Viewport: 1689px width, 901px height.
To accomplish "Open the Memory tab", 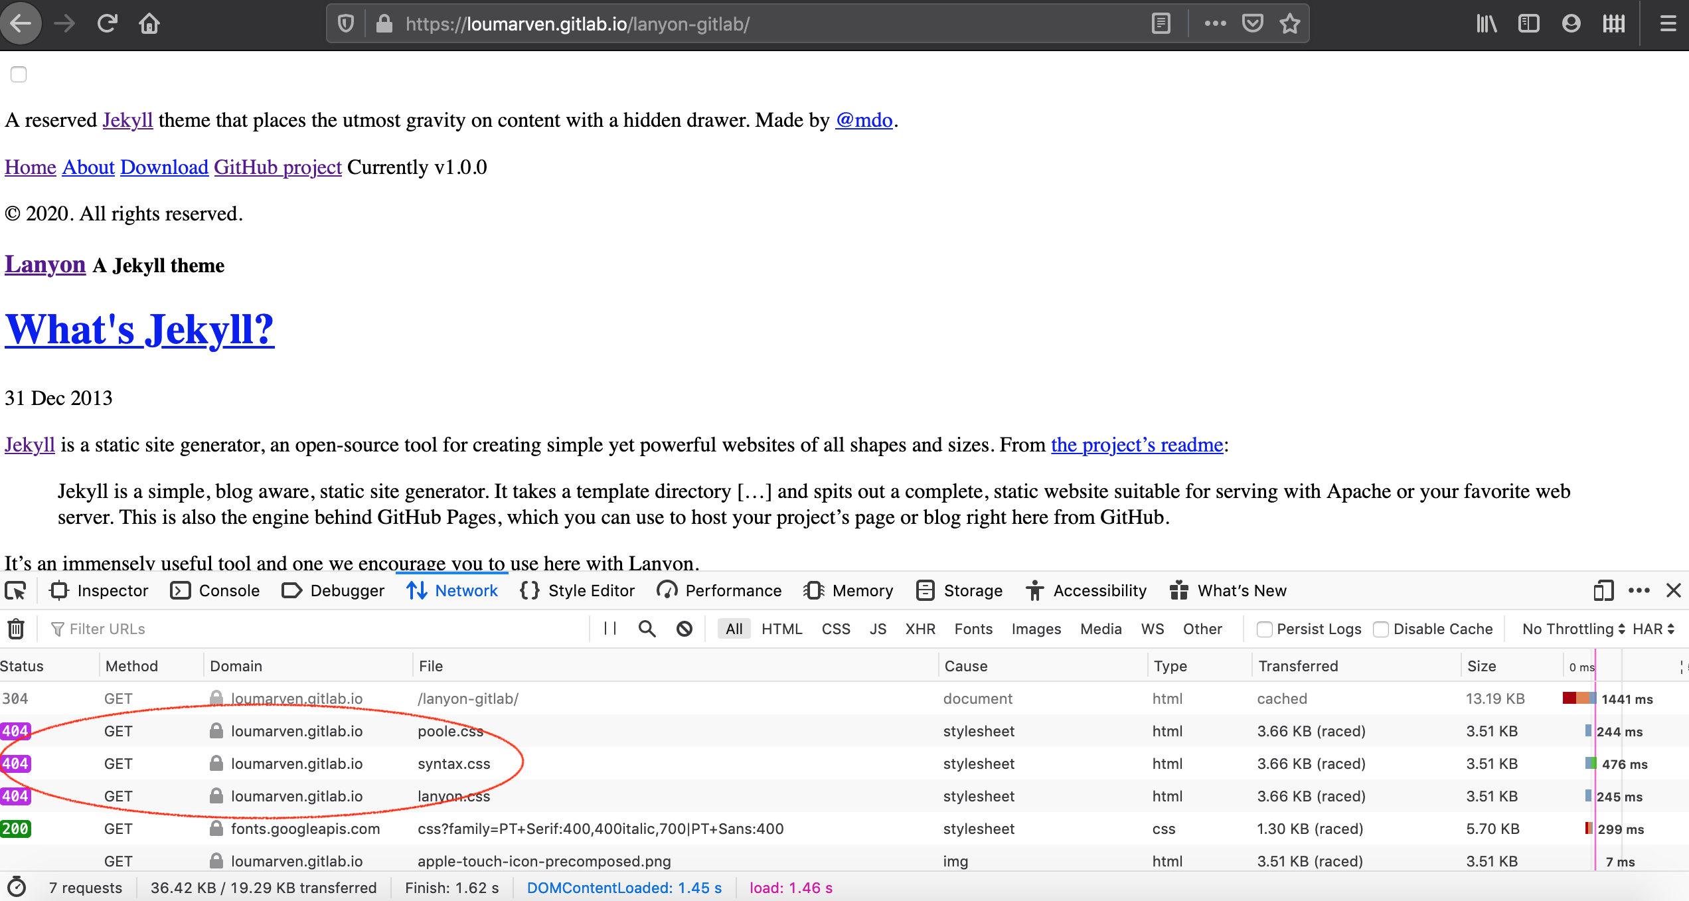I will click(848, 590).
